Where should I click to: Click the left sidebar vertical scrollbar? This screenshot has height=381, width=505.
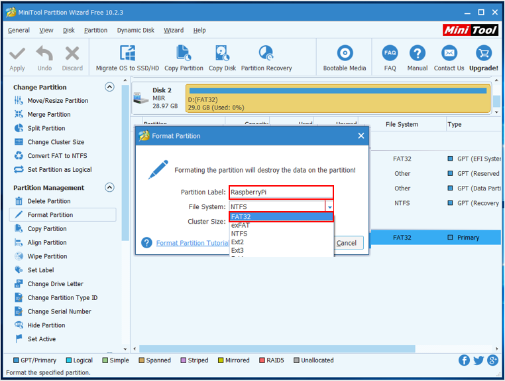125,163
